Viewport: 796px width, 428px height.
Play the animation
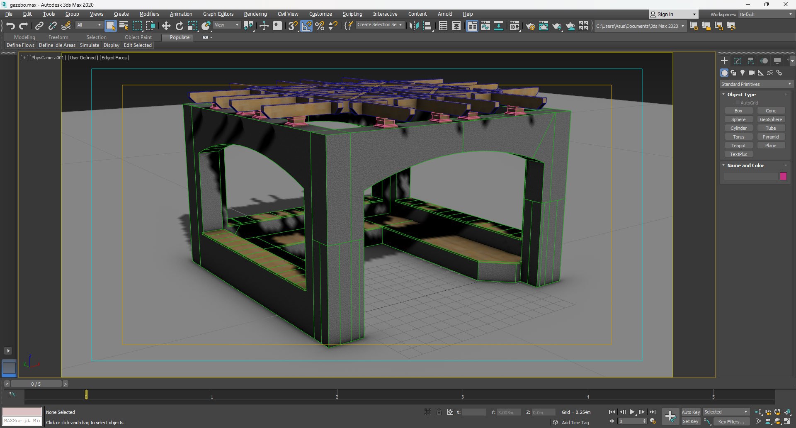pyautogui.click(x=632, y=412)
